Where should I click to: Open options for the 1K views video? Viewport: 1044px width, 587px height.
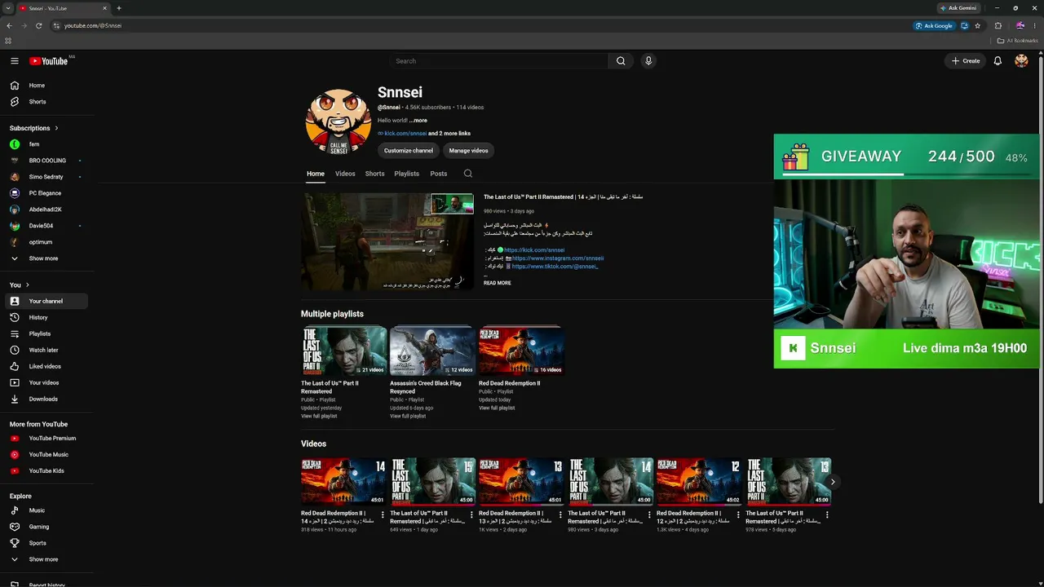pos(560,514)
